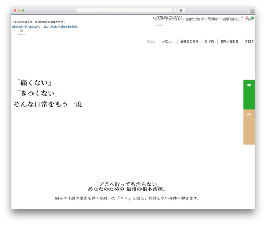Image resolution: width=266 pixels, height=225 pixels.
Task: Open the ご予約 navigation item
Action: tap(210, 41)
